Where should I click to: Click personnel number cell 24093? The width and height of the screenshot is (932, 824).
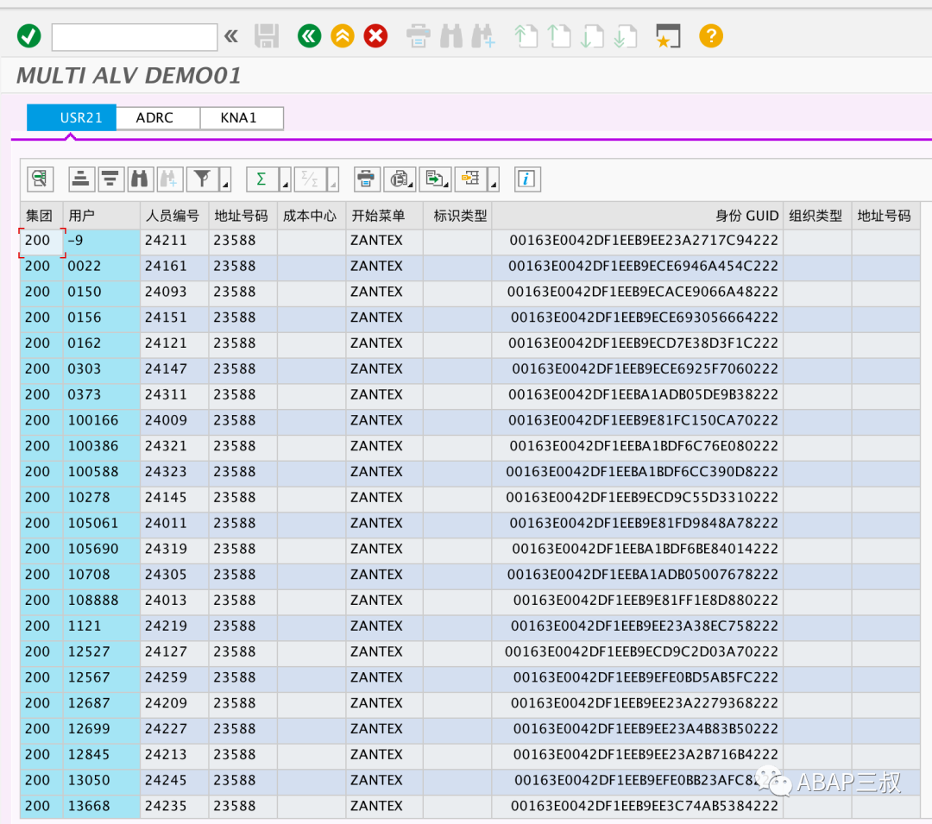174,292
